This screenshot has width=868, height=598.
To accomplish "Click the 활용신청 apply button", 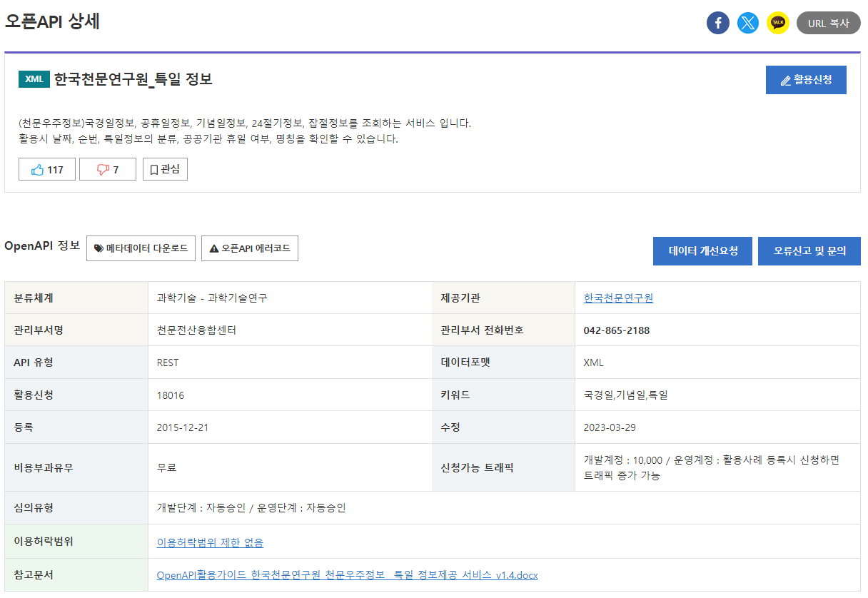I will click(x=806, y=80).
